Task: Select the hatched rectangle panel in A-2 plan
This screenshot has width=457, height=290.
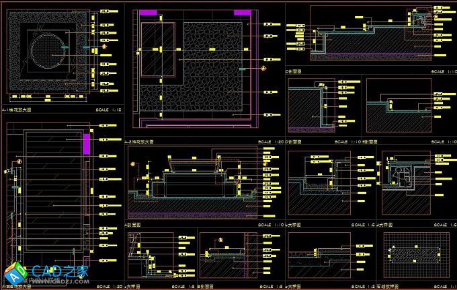Action: (x=158, y=50)
